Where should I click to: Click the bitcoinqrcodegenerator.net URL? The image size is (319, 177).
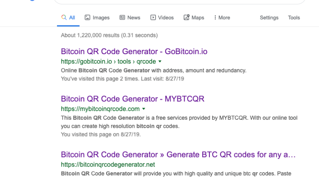[108, 165]
